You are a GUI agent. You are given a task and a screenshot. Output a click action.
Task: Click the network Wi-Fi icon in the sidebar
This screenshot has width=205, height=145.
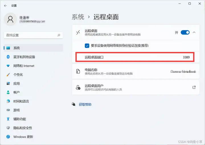click(8, 66)
